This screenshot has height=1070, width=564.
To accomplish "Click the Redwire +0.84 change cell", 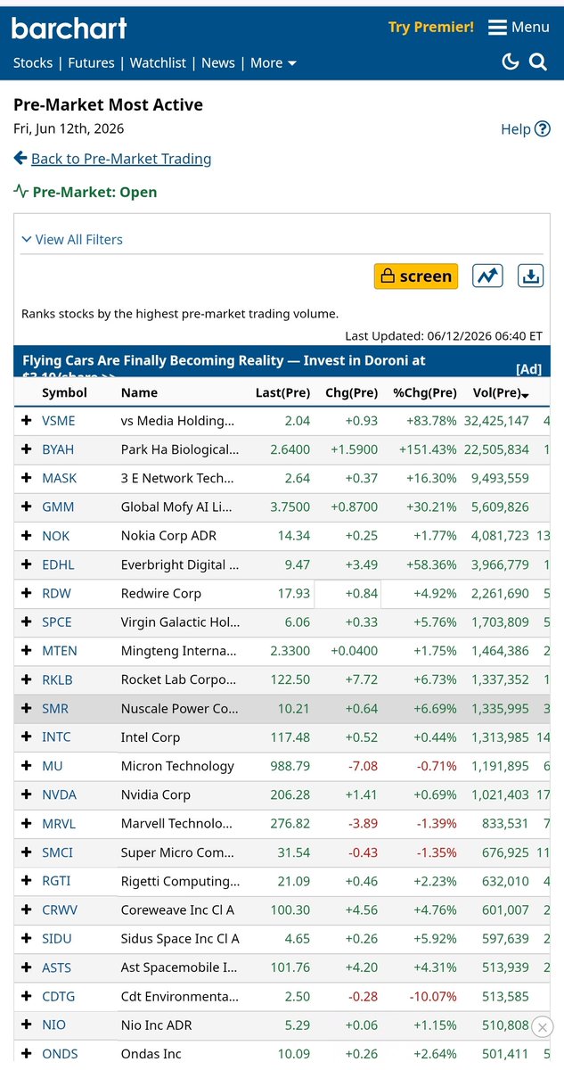I will tap(347, 593).
